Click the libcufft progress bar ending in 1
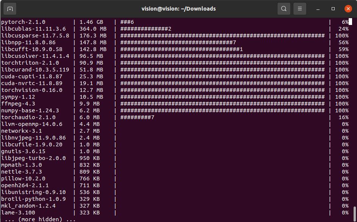The image size is (357, 222). click(181, 50)
